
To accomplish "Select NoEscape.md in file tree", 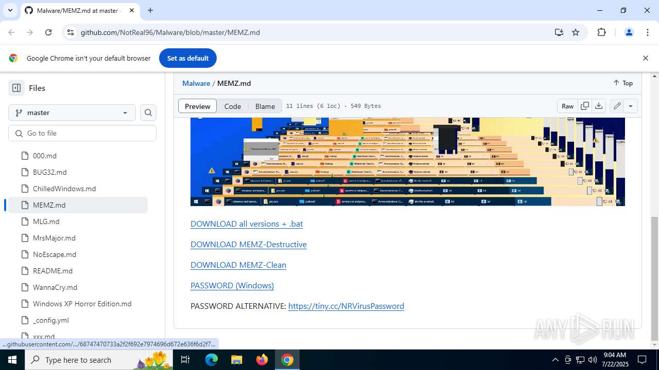I will pos(78,254).
